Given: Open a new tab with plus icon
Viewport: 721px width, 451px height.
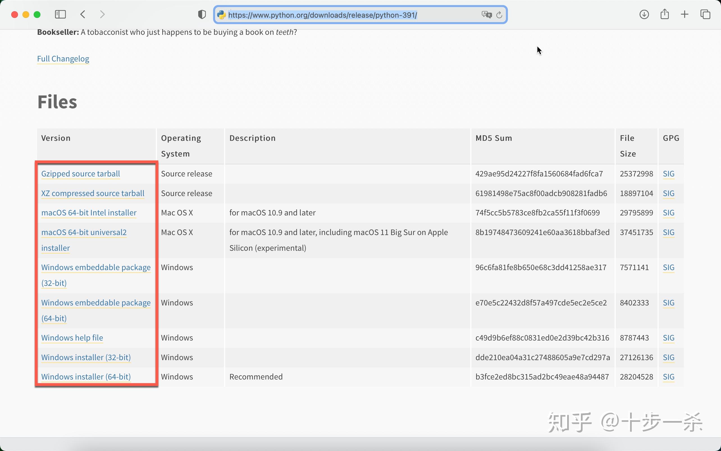Looking at the screenshot, I should pos(685,14).
